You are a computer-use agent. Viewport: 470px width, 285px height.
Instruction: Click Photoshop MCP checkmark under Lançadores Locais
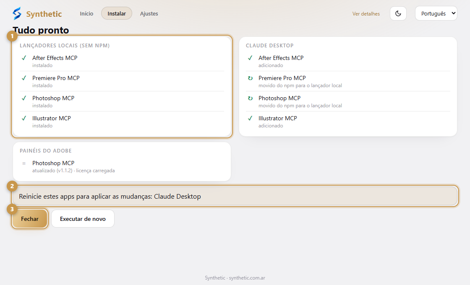tap(24, 98)
